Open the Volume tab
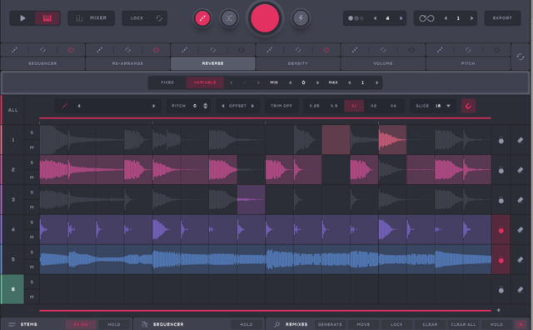The width and height of the screenshot is (533, 330). tap(383, 63)
